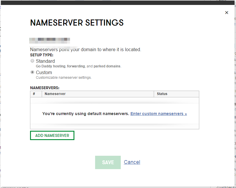Click the Status column header
Screen dimensions: 236x188
pyautogui.click(x=162, y=94)
